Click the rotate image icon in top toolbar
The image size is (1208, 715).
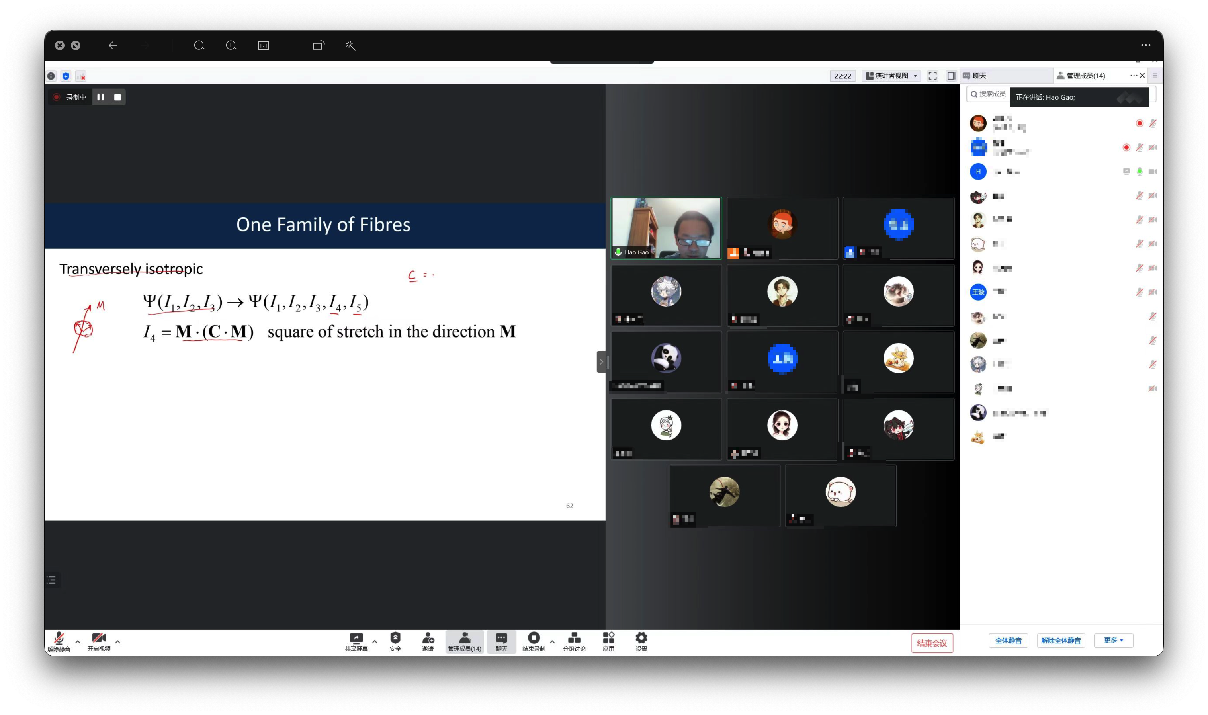coord(319,45)
